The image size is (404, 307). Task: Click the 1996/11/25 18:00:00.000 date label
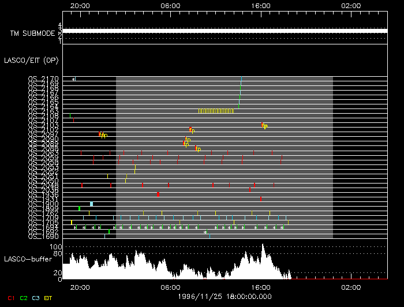225,296
